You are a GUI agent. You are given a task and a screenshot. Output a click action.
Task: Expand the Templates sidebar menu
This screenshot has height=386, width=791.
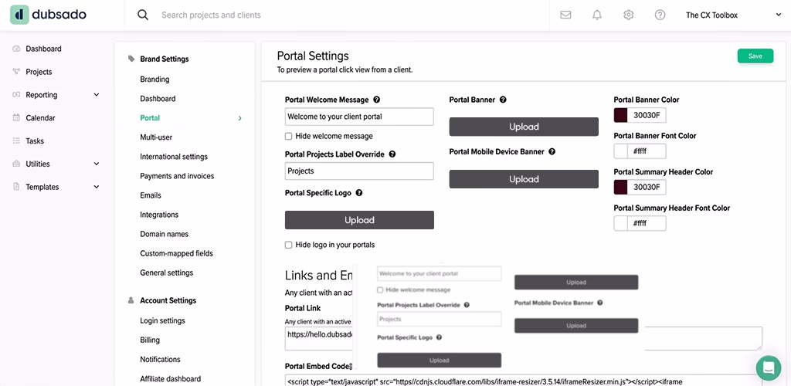point(97,187)
